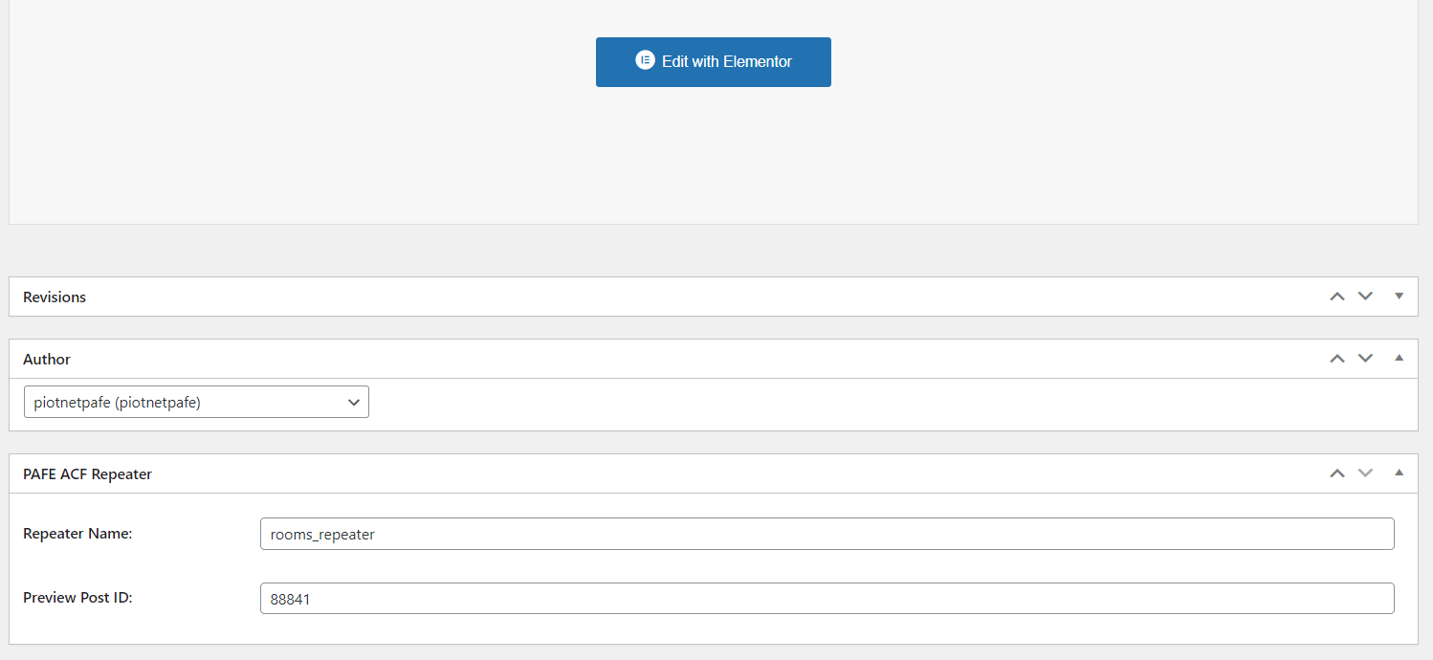Click the PAFE ACF Repeater header title
Screen dimensions: 1433x660
coord(87,474)
